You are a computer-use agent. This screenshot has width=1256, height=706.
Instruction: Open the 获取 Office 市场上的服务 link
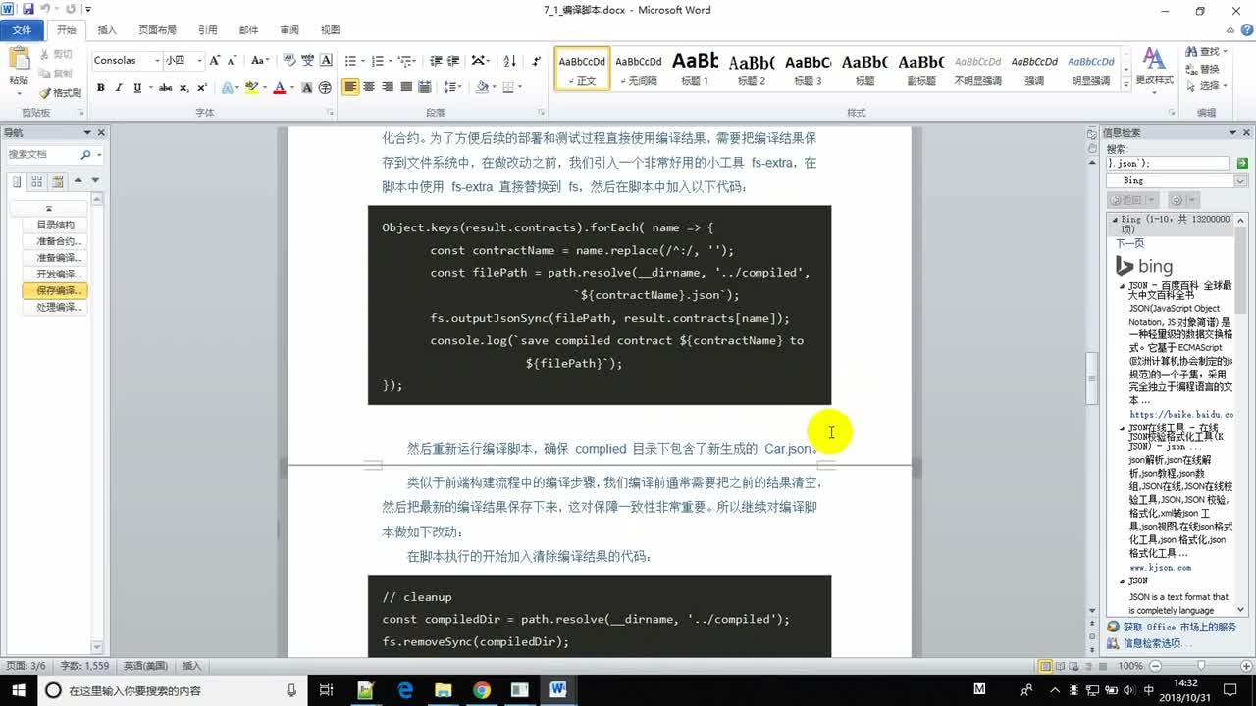(1172, 627)
